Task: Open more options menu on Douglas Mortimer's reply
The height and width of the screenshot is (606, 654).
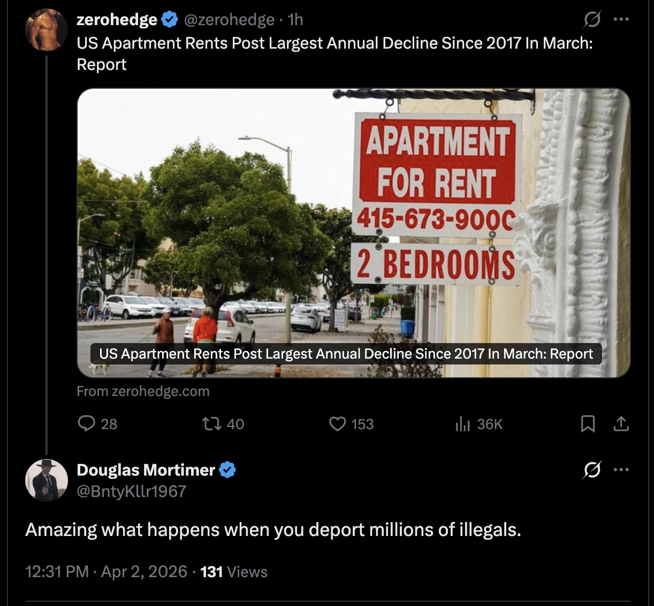Action: click(621, 470)
